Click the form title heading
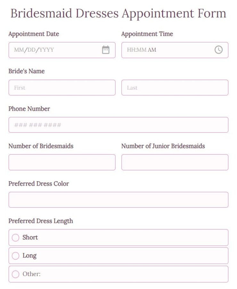Screen dimensions: 237x289 click(118, 13)
